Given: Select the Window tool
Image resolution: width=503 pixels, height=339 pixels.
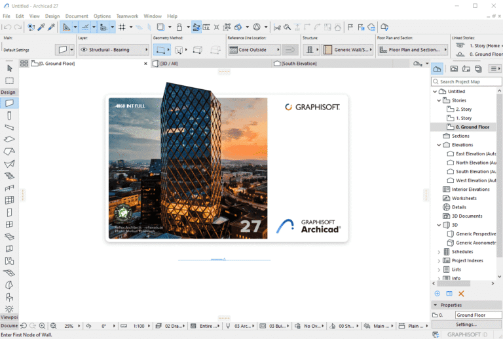Looking at the screenshot, I should coord(9,224).
